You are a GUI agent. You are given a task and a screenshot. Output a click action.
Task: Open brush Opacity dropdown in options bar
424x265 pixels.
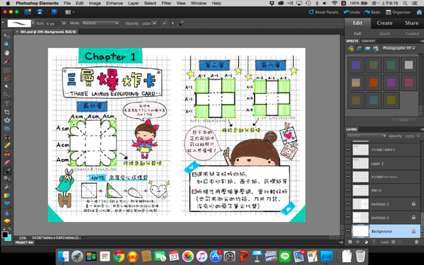pos(154,23)
